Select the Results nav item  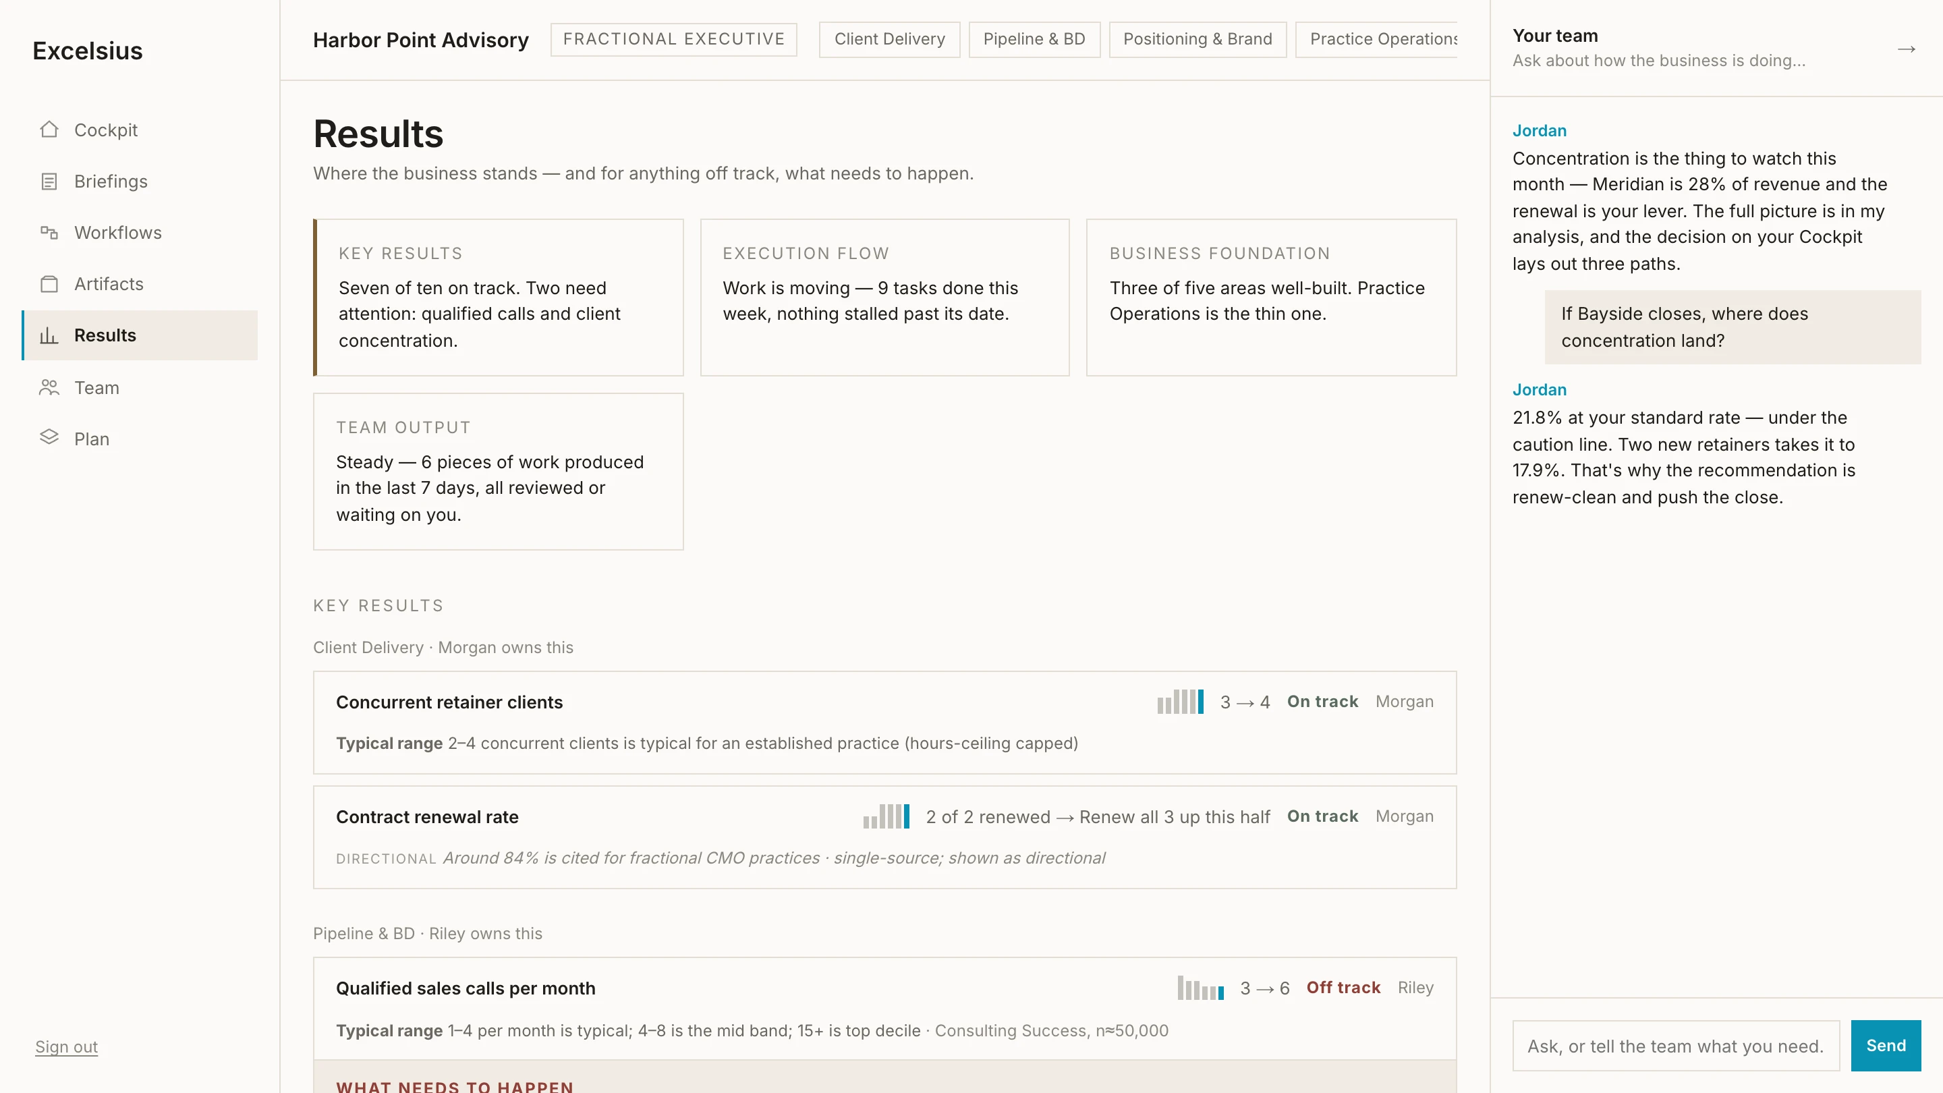click(x=140, y=335)
